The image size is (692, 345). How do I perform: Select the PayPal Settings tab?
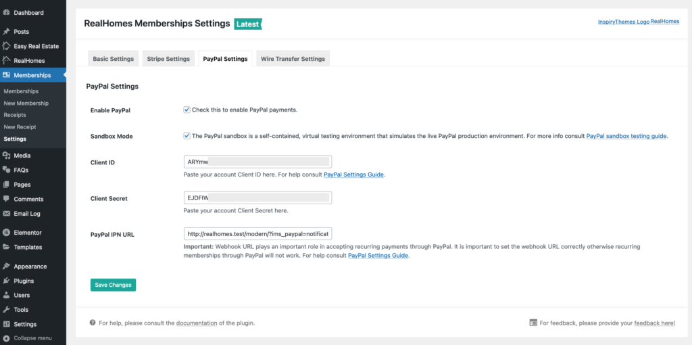pyautogui.click(x=225, y=59)
